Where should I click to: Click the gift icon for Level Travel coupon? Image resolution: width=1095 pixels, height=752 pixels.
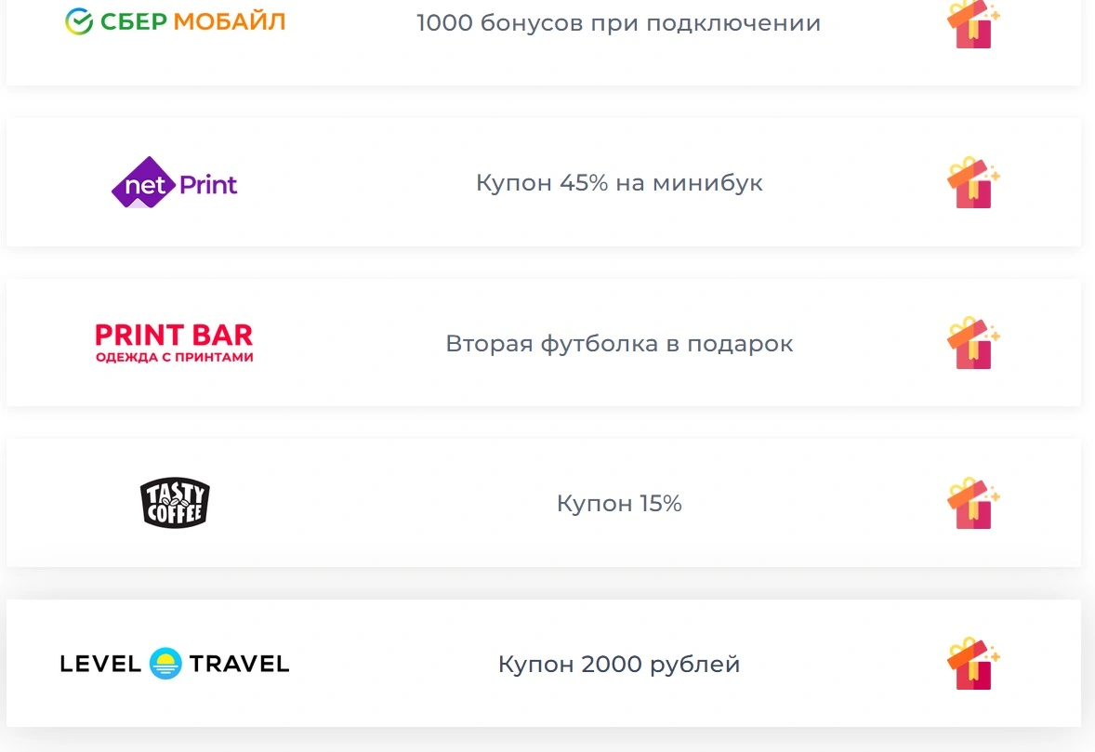click(973, 664)
